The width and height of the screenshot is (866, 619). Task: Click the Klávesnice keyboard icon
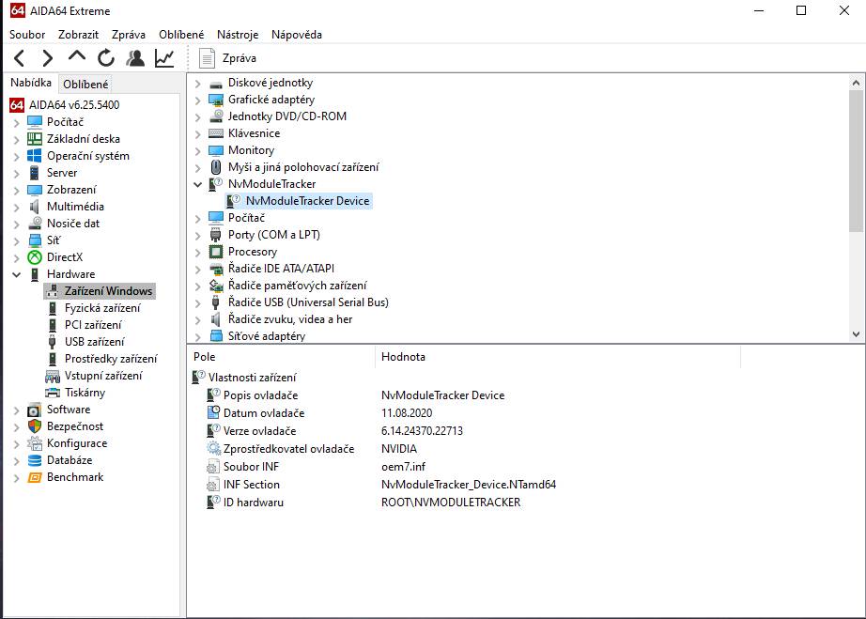(x=215, y=133)
